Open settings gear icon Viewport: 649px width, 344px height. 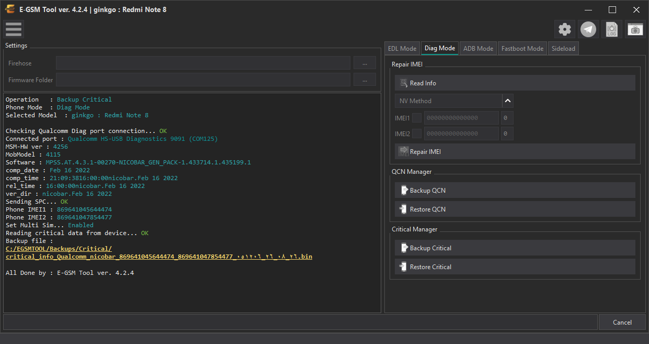(565, 29)
